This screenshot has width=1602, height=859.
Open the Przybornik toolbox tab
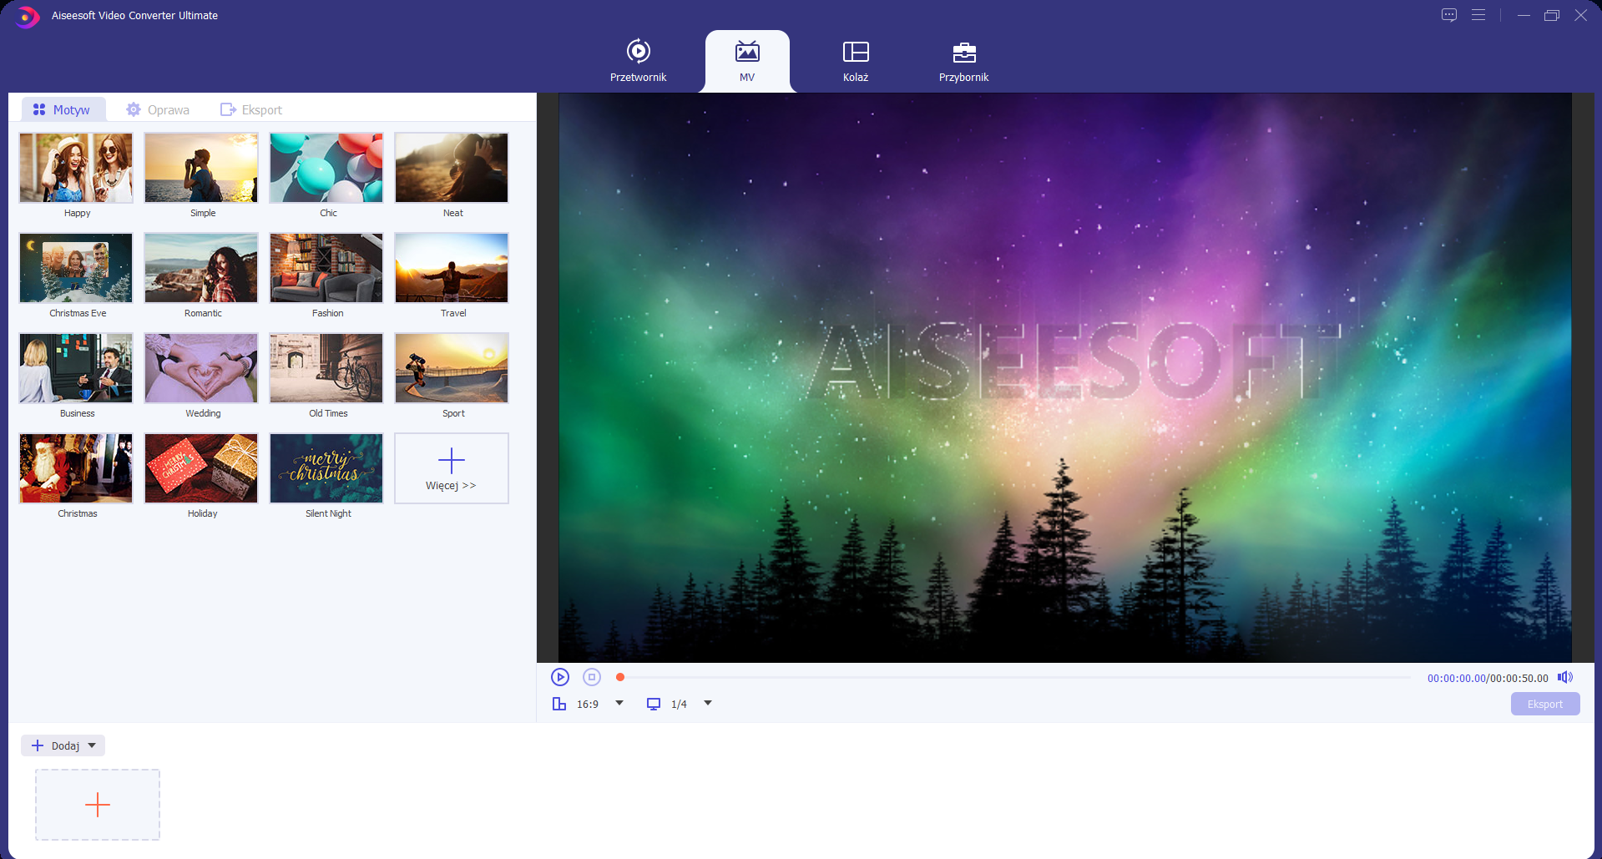963,61
